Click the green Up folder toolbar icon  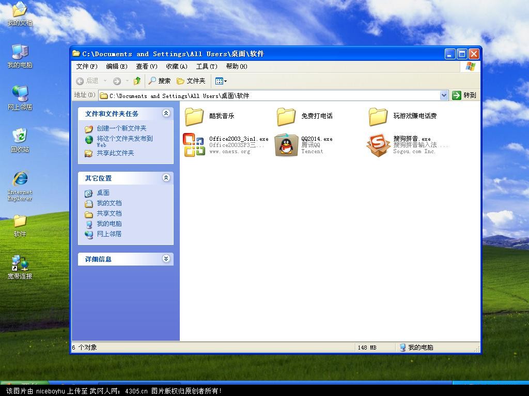[137, 81]
